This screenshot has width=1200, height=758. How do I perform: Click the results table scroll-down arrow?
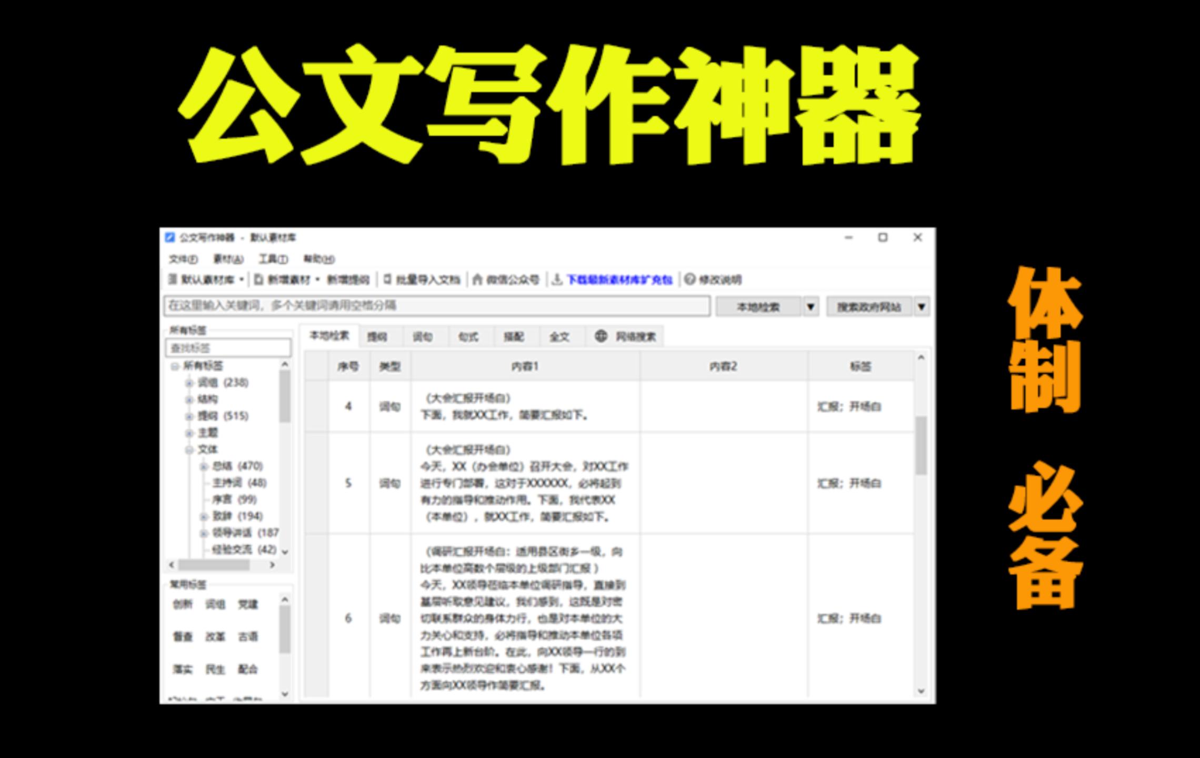pos(921,692)
